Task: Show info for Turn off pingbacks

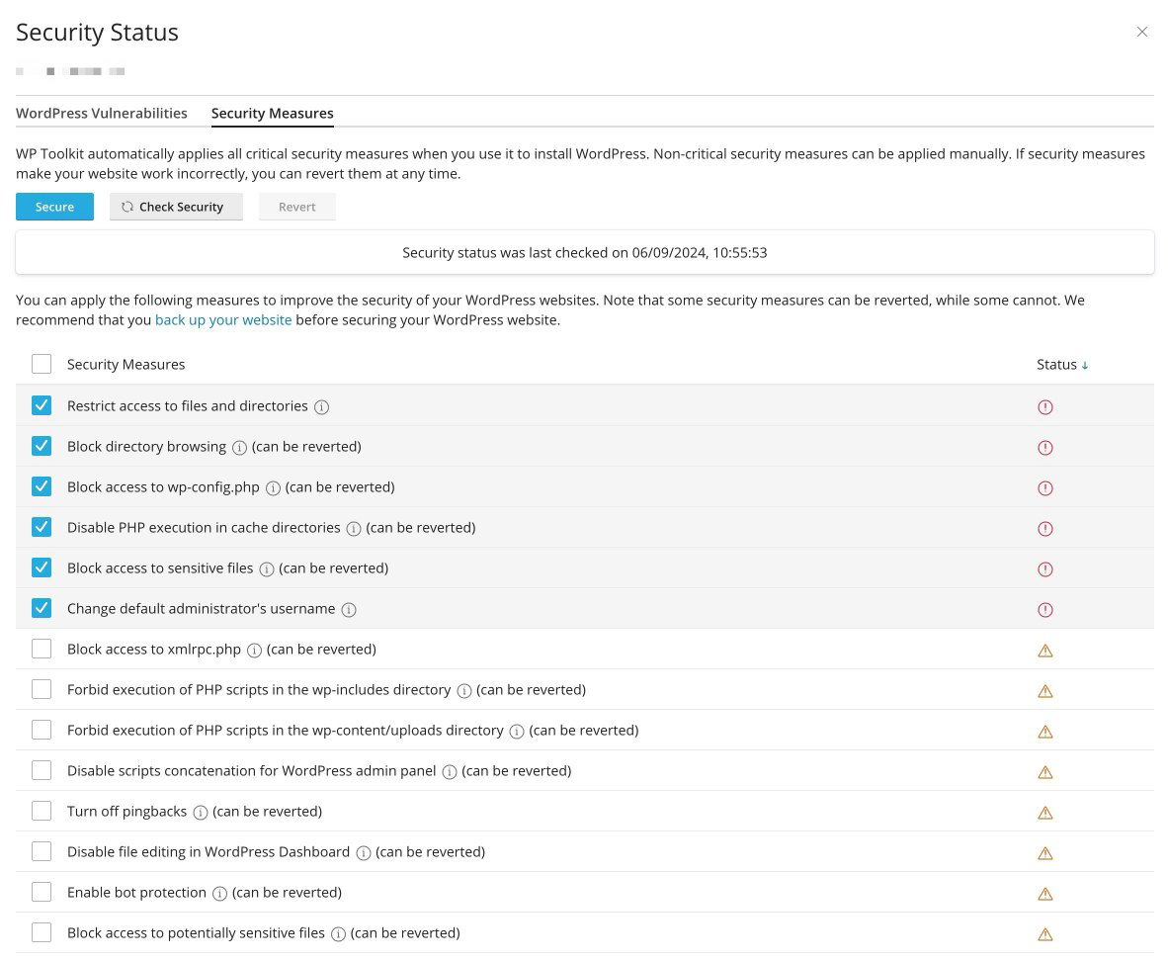Action: (200, 813)
